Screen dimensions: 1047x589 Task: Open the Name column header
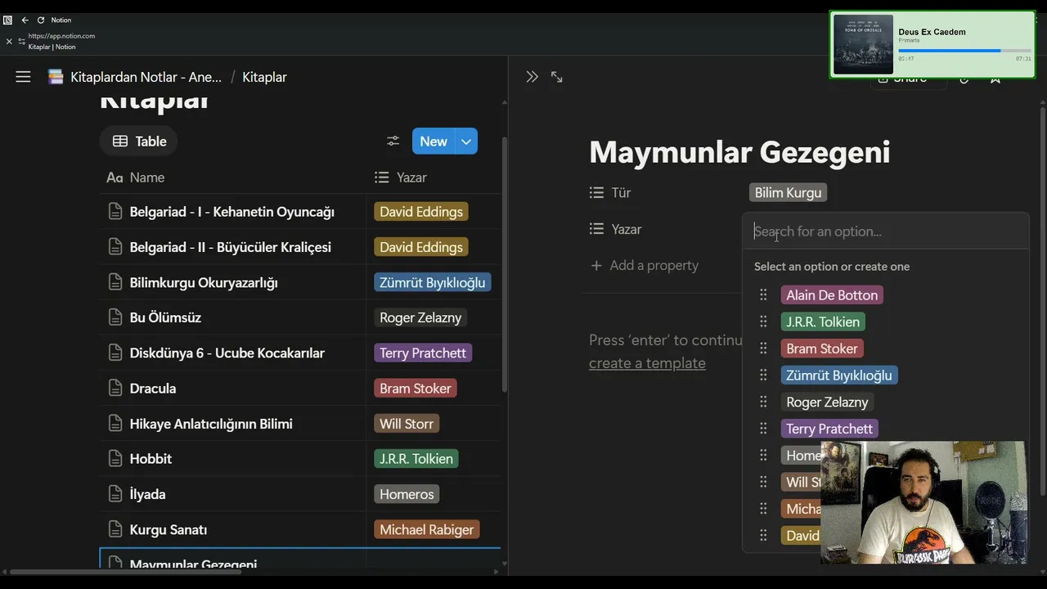(x=136, y=178)
